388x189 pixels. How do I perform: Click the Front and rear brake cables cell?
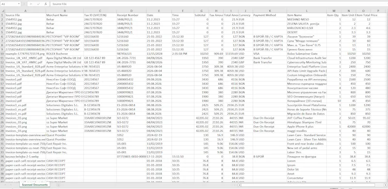pyautogui.click(x=307, y=144)
